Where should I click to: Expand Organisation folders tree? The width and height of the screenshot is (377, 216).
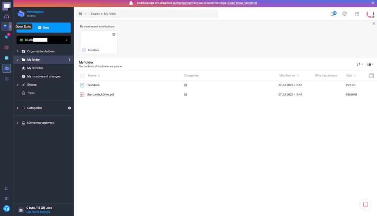pos(18,51)
